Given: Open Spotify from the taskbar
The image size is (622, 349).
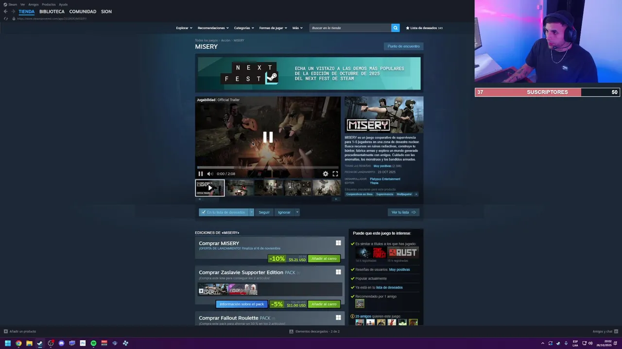Looking at the screenshot, I should point(93,343).
